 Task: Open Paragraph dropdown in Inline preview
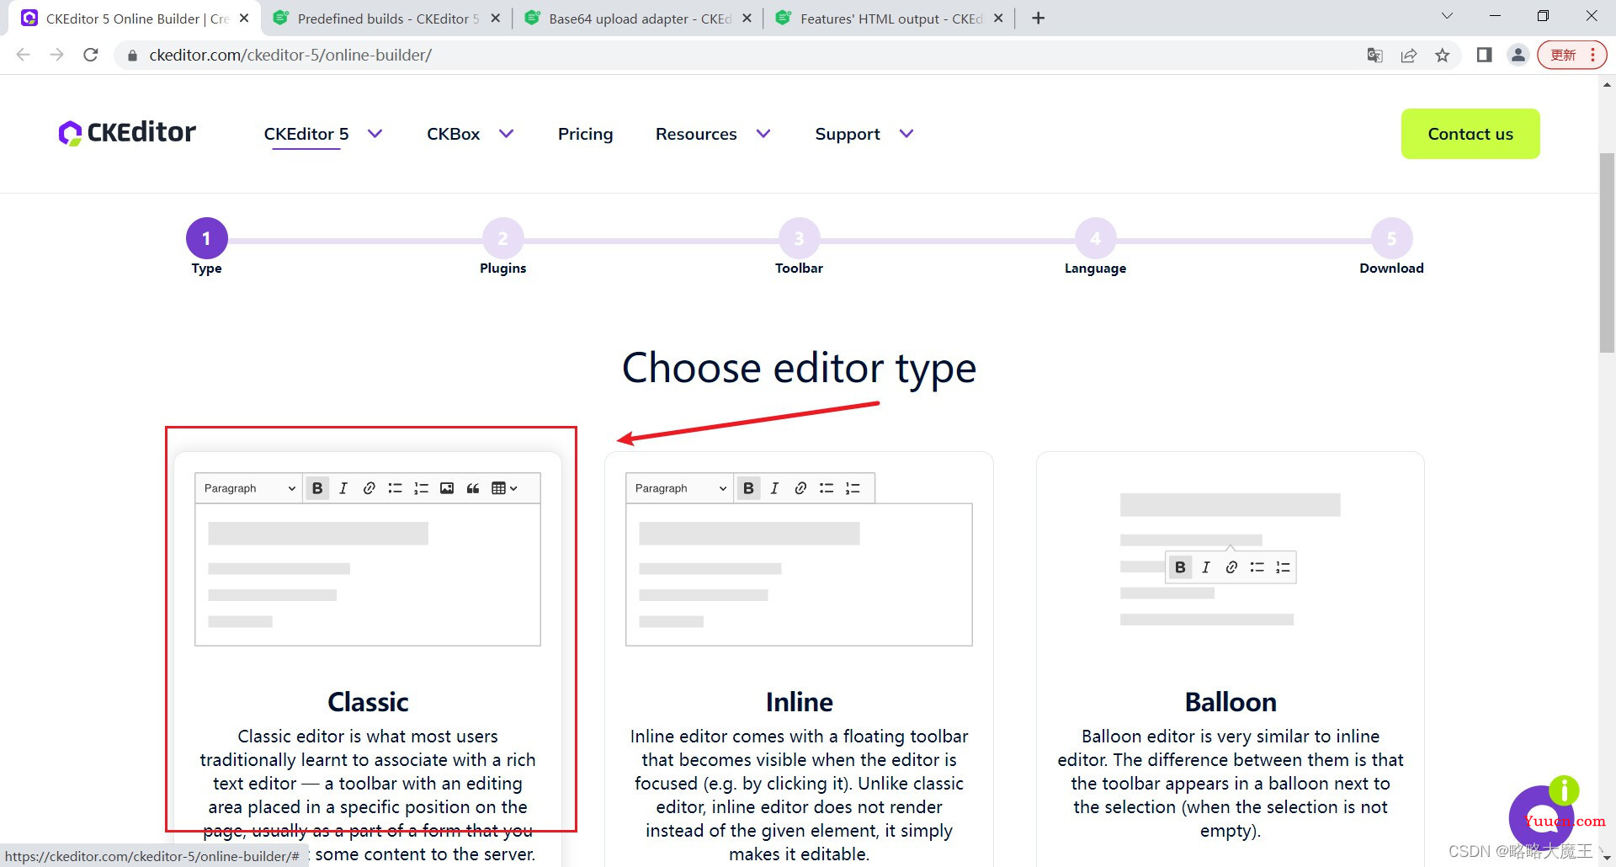[680, 488]
